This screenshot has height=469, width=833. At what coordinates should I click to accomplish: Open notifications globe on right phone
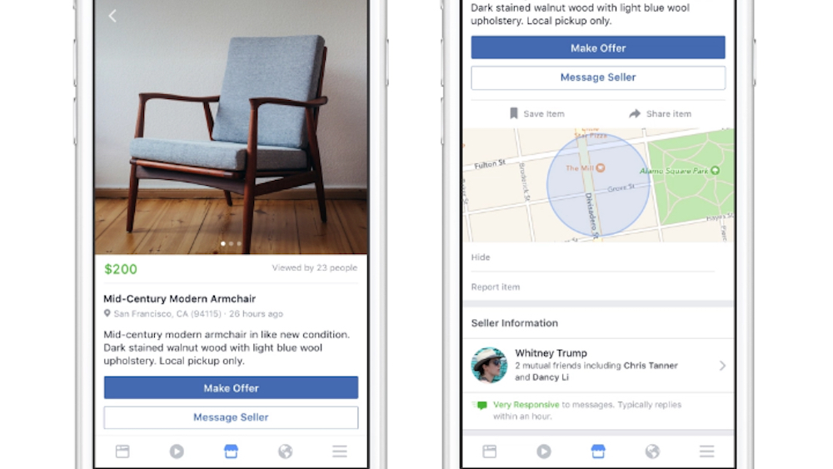pyautogui.click(x=652, y=452)
